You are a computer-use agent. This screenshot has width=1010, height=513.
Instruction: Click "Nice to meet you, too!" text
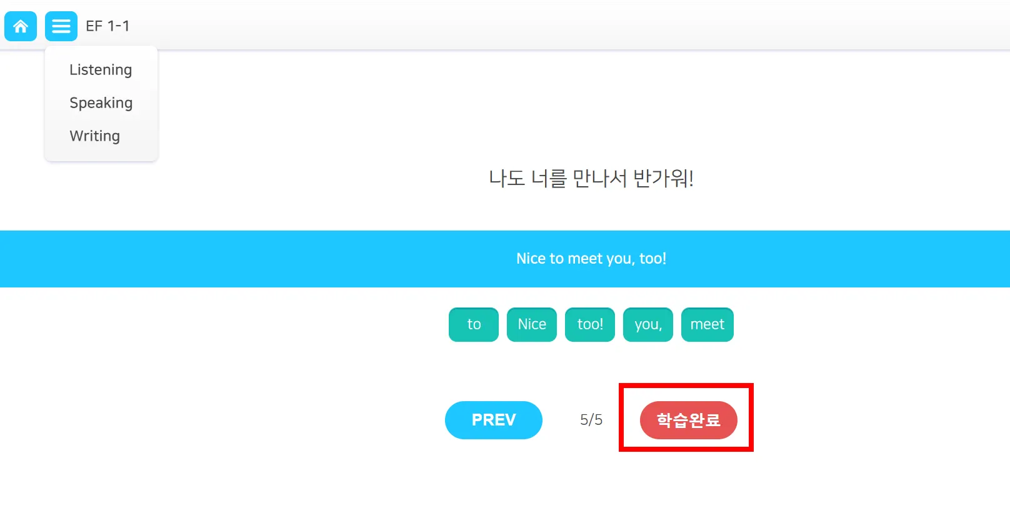click(x=591, y=259)
